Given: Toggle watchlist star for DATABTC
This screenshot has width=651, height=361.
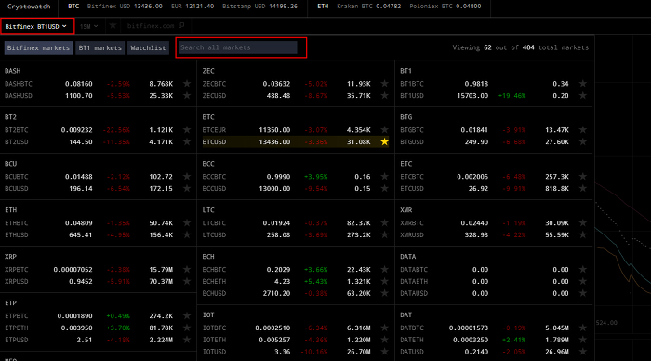Looking at the screenshot, I should click(x=583, y=270).
